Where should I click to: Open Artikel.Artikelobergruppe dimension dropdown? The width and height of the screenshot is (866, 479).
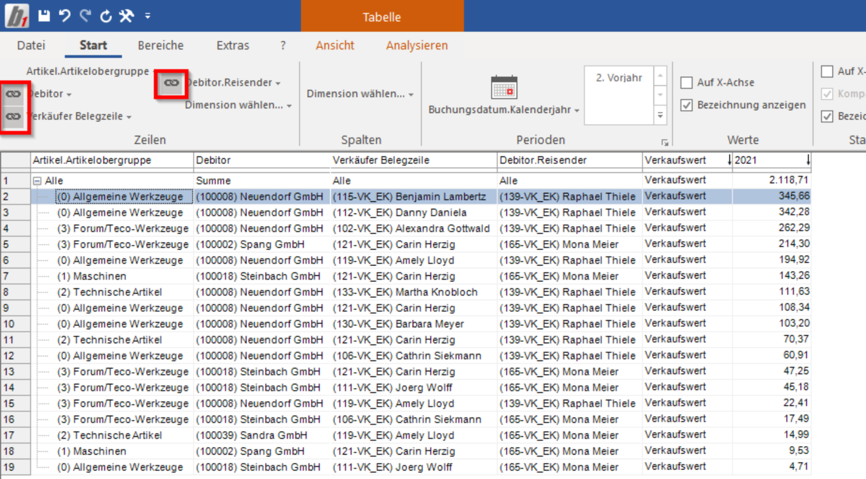91,71
